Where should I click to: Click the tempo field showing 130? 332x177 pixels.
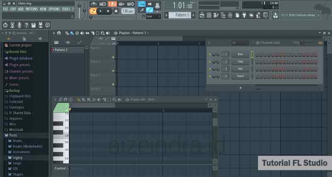tap(128, 11)
